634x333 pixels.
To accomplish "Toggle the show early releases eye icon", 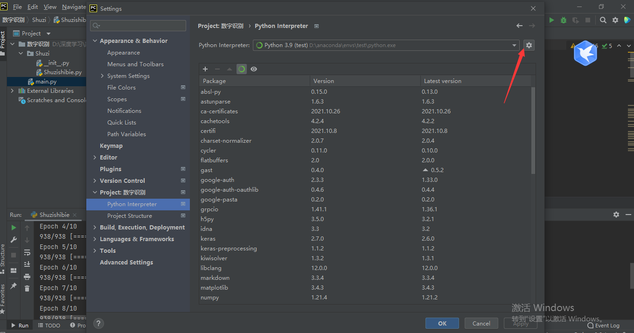I will coord(254,69).
